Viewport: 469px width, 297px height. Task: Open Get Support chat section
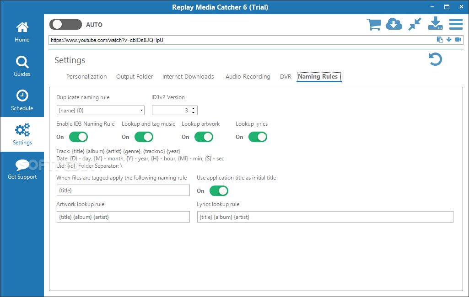(x=22, y=169)
